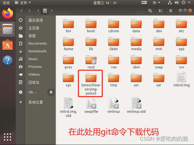Viewport: 194px width, 145px height.
Task: Select the swapfile file
Action: (91, 105)
